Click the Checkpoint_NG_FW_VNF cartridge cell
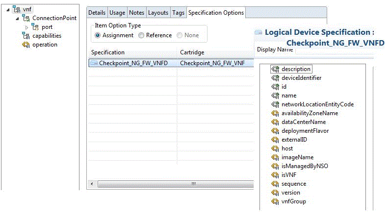Screen dimensions: 389x222 [215, 63]
